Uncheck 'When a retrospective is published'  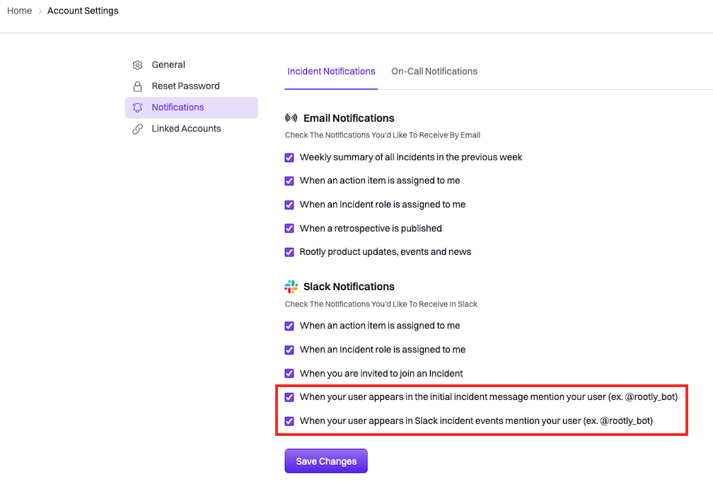coord(289,229)
